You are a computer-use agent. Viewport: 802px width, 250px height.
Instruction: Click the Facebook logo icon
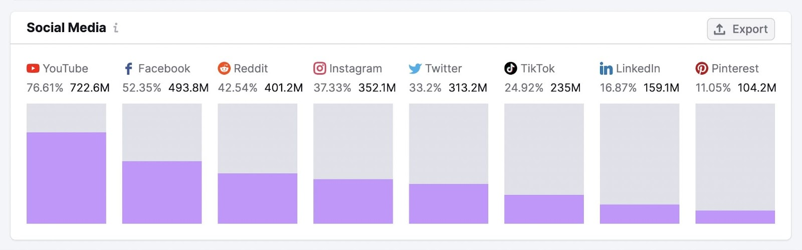pos(128,69)
